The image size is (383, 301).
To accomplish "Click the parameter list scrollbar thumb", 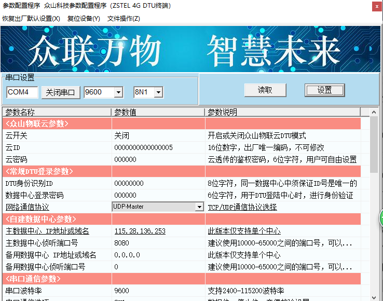I will point(374,145).
